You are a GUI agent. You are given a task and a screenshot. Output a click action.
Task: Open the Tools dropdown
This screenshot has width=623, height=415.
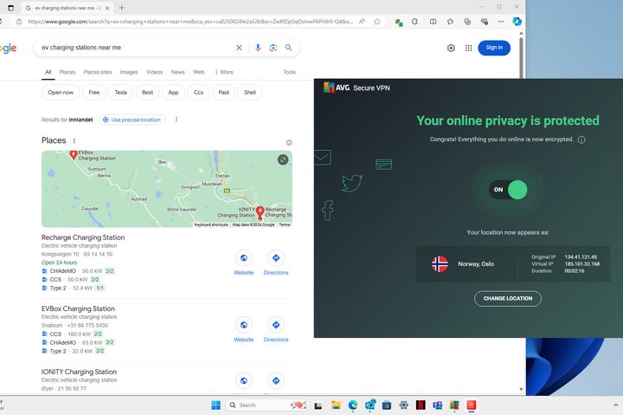coord(289,72)
